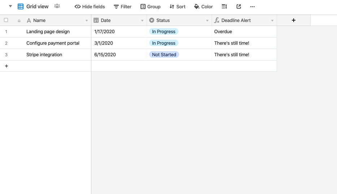This screenshot has height=194, width=337.
Task: Click the In Progress tag for Landing page design
Action: (x=164, y=31)
